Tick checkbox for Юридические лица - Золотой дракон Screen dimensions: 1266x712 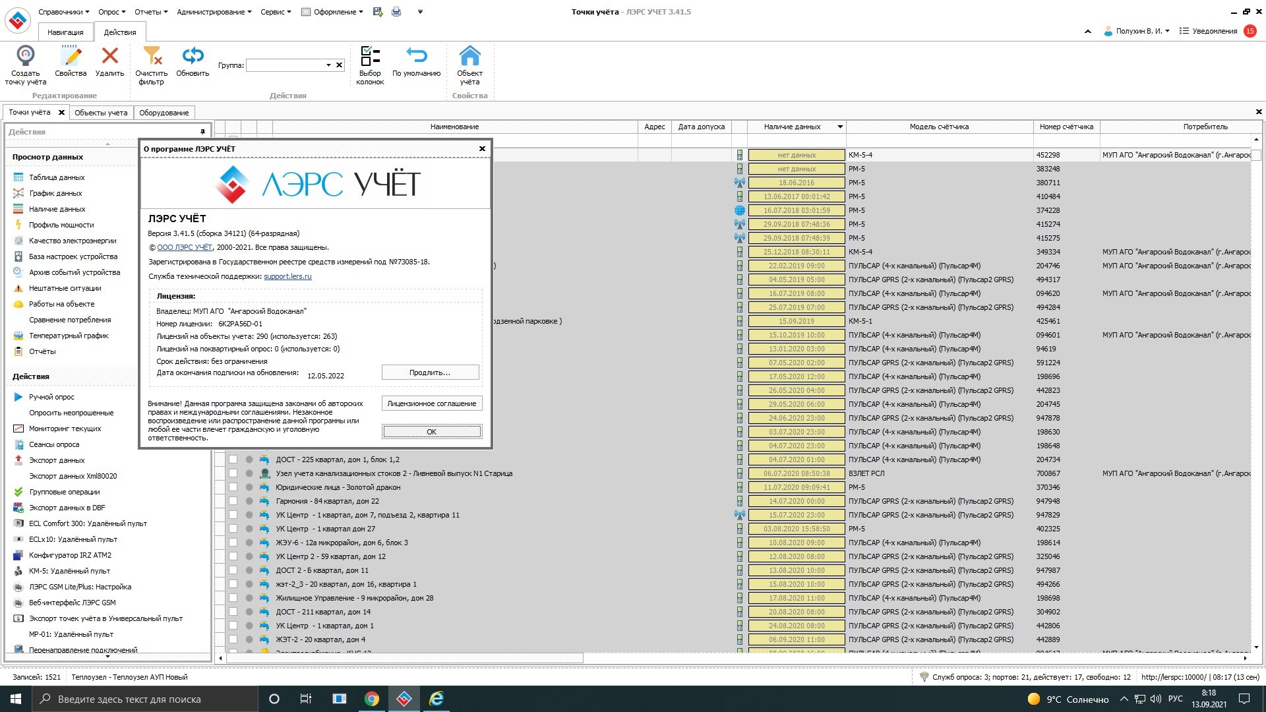233,487
